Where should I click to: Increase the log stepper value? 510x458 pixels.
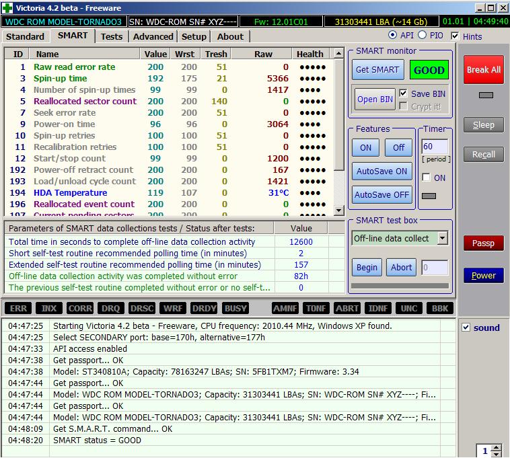pyautogui.click(x=497, y=448)
